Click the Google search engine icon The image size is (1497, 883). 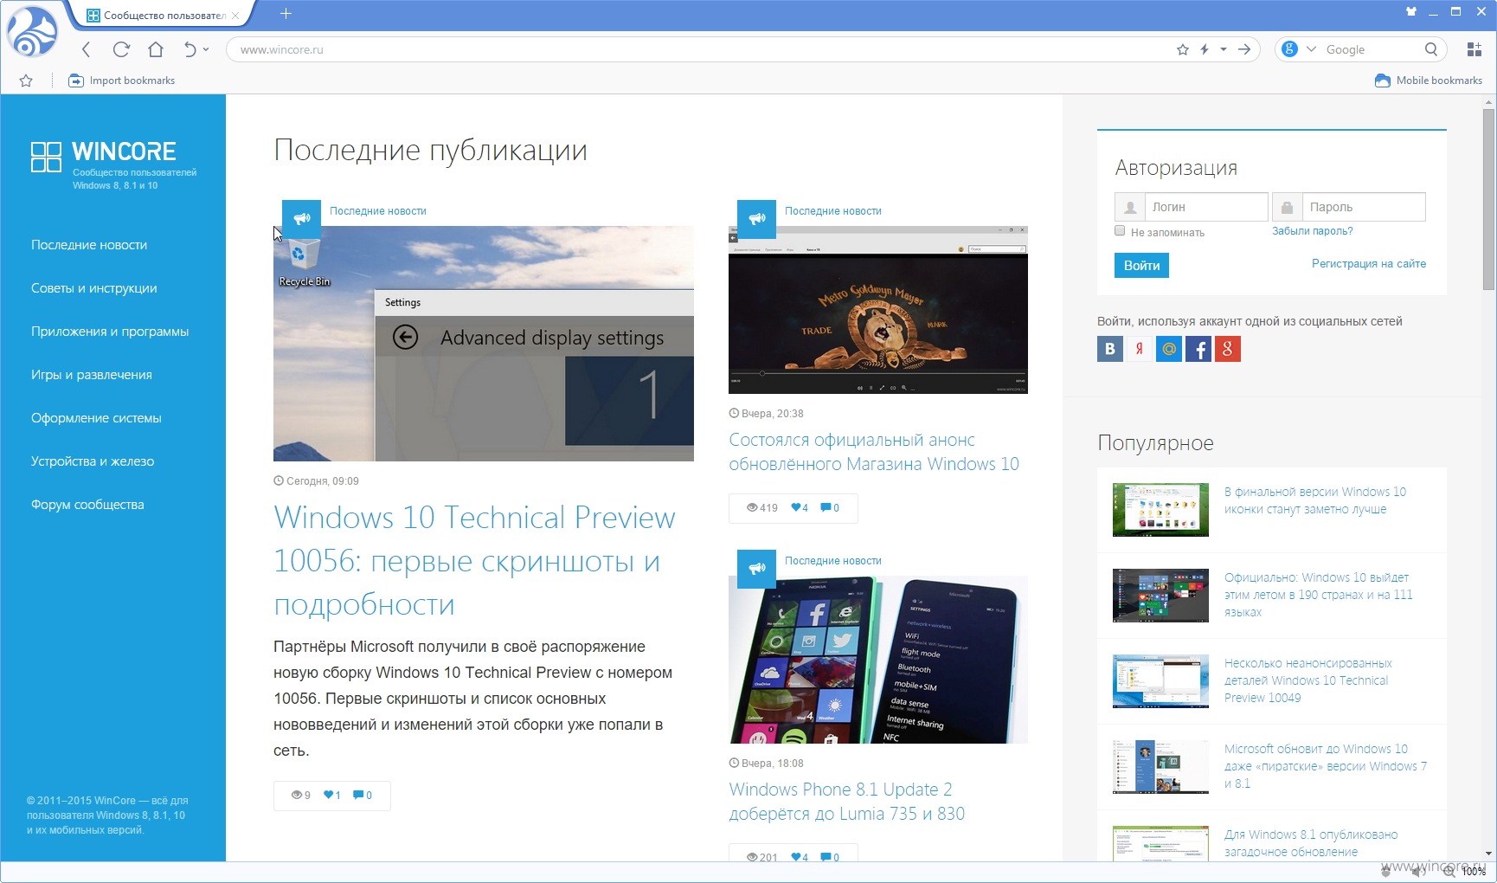[1289, 49]
